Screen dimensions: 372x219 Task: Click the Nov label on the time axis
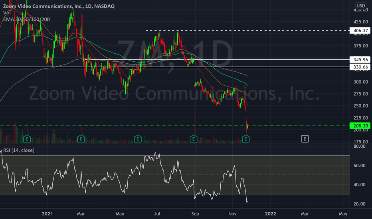coord(232,214)
